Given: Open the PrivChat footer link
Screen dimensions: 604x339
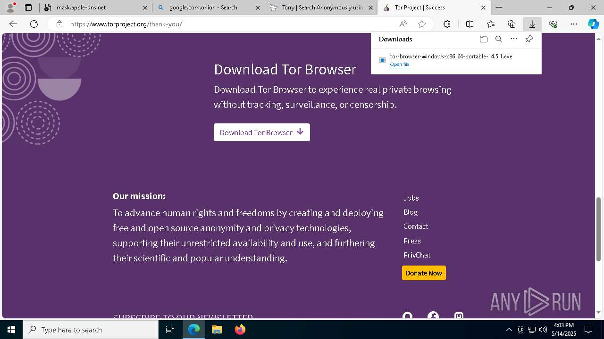Looking at the screenshot, I should coord(417,255).
